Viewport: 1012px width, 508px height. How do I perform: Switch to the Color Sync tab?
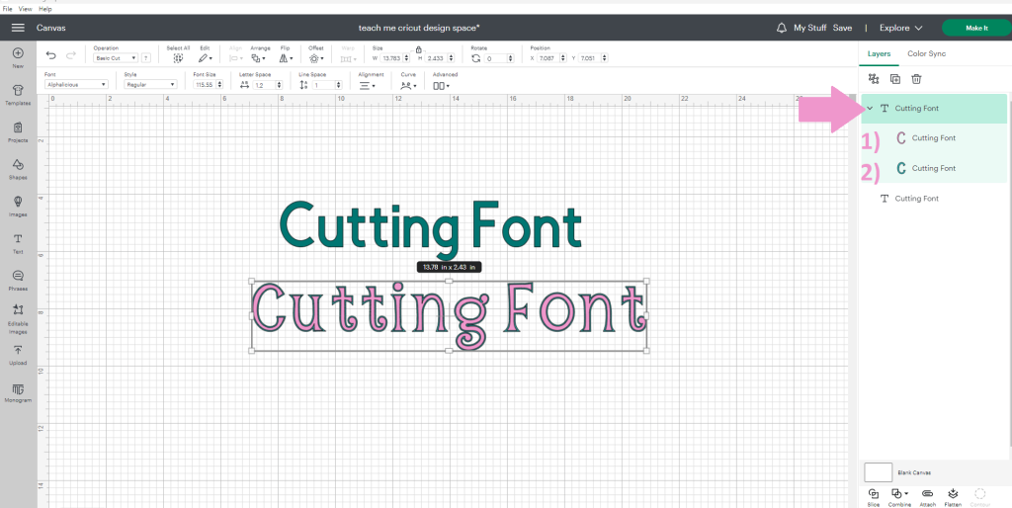(x=926, y=53)
